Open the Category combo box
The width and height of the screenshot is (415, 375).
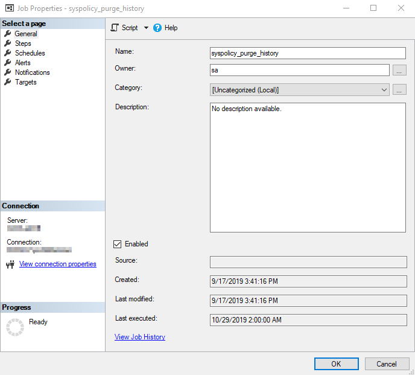[300, 90]
